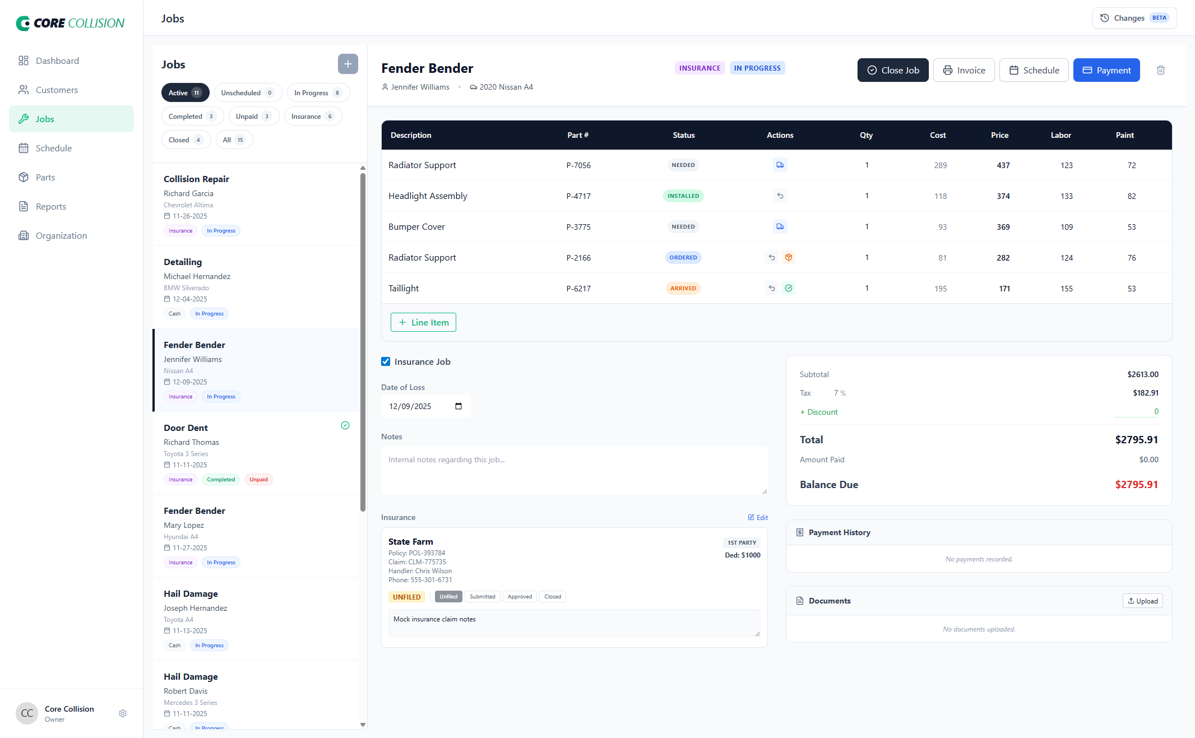Screen dimensions: 1195x738
Task: Uncheck the Insurance Job checkbox
Action: click(385, 361)
